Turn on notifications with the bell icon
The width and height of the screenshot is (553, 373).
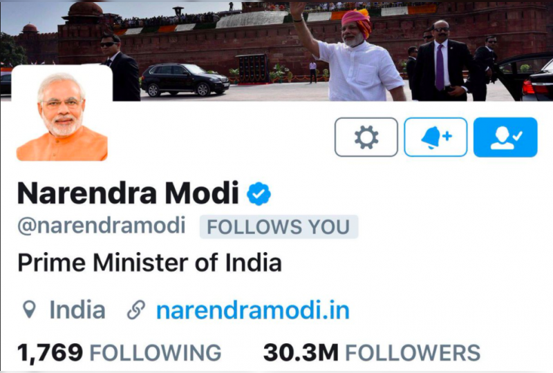[x=435, y=137]
